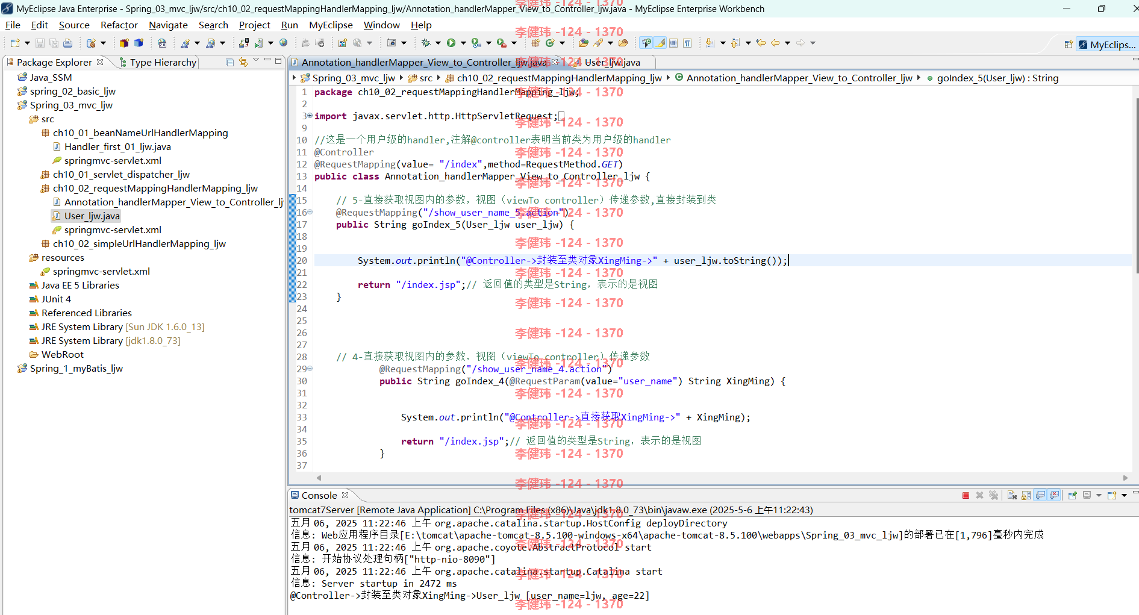
Task: Click Console tab in bottom panel
Action: pyautogui.click(x=319, y=495)
